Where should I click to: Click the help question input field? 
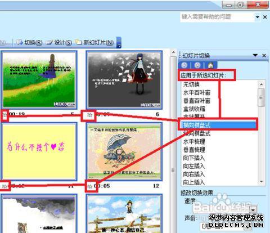(217, 17)
